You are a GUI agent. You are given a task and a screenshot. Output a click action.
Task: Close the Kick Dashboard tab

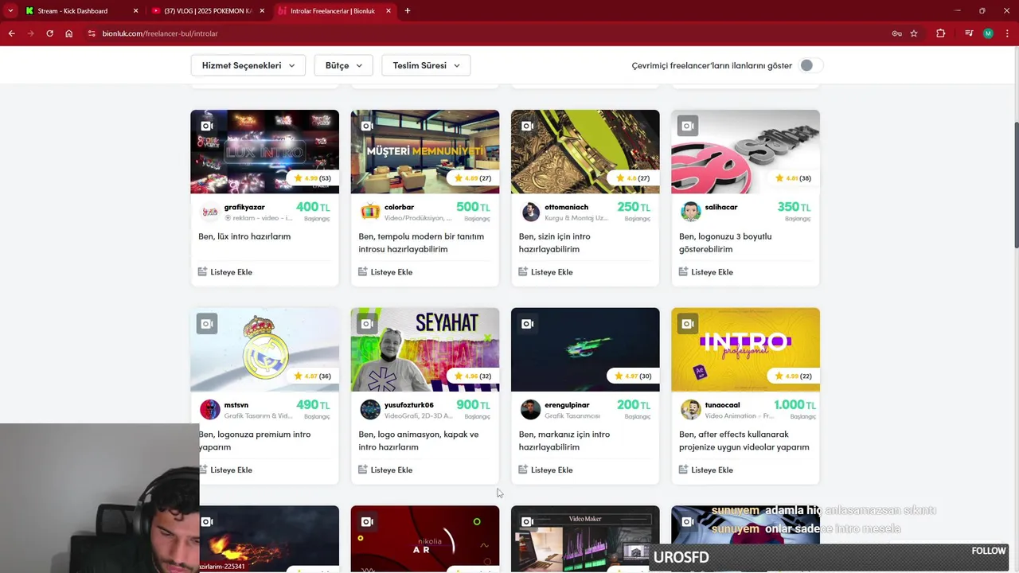[135, 11]
